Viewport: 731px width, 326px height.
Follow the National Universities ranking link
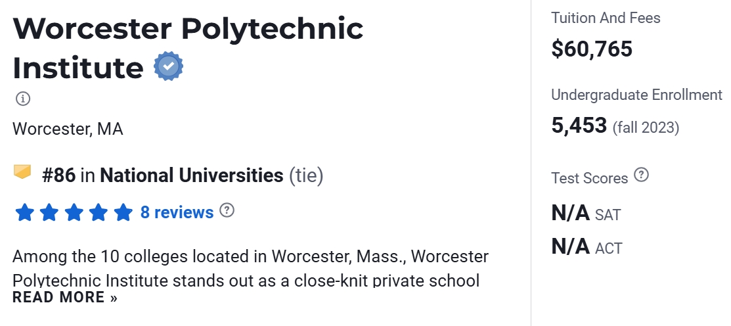click(191, 175)
